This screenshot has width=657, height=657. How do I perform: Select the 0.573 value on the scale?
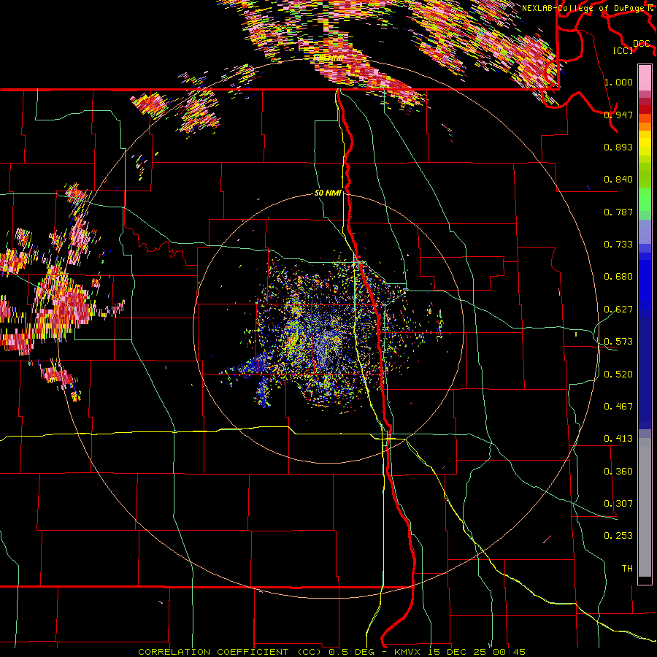618,342
